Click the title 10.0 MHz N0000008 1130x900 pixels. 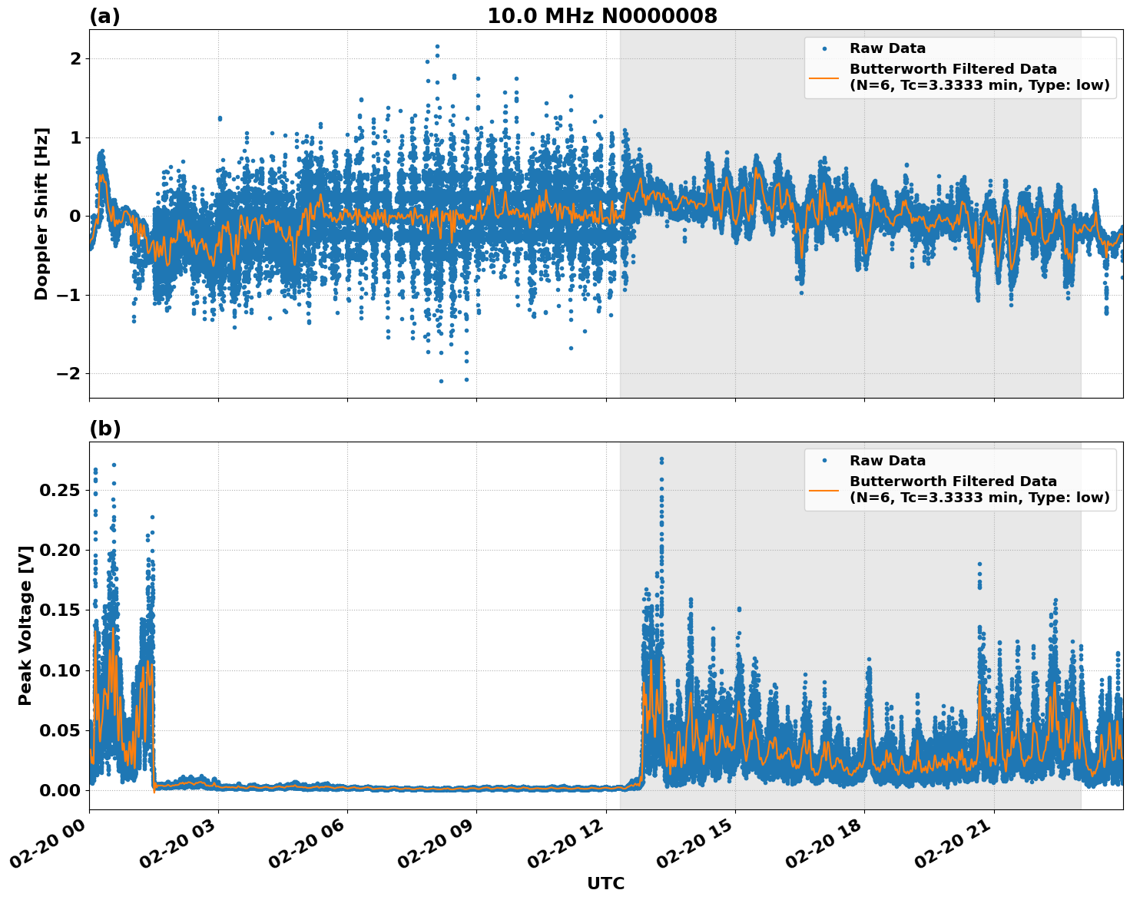tap(603, 15)
